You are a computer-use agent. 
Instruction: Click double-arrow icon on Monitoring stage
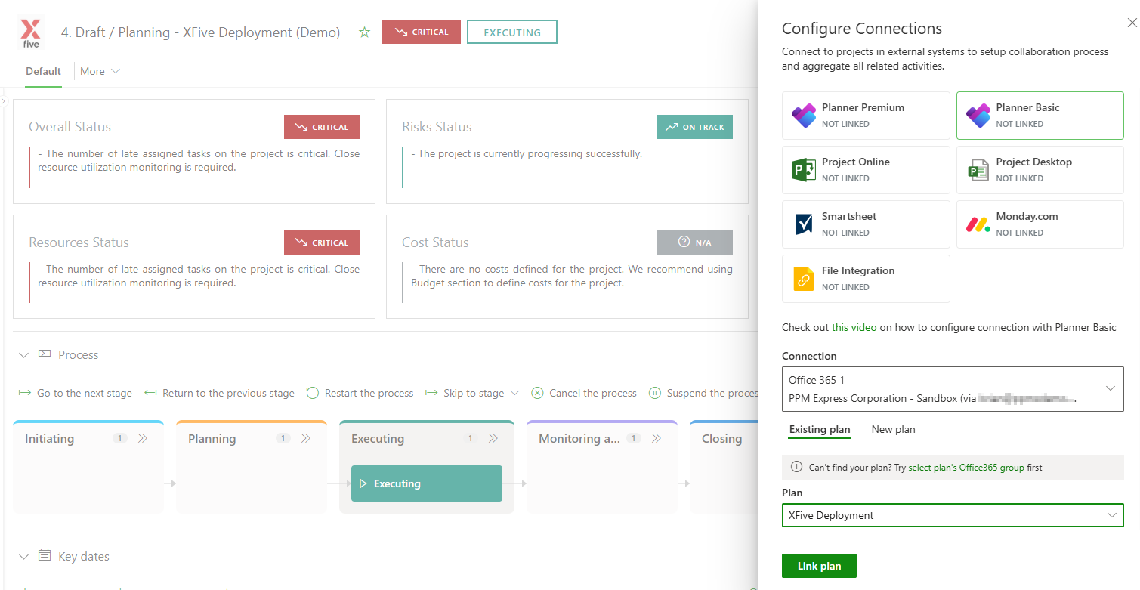[x=657, y=438]
